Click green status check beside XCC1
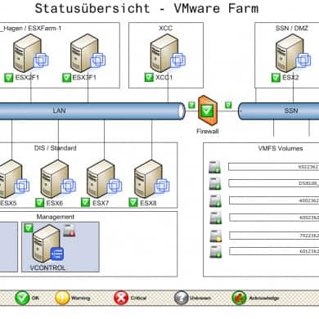This screenshot has height=319, width=319. click(149, 78)
